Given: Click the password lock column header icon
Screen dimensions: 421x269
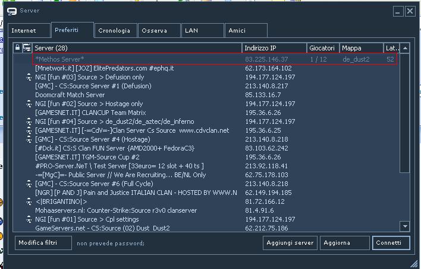Looking at the screenshot, I should pyautogui.click(x=18, y=48).
